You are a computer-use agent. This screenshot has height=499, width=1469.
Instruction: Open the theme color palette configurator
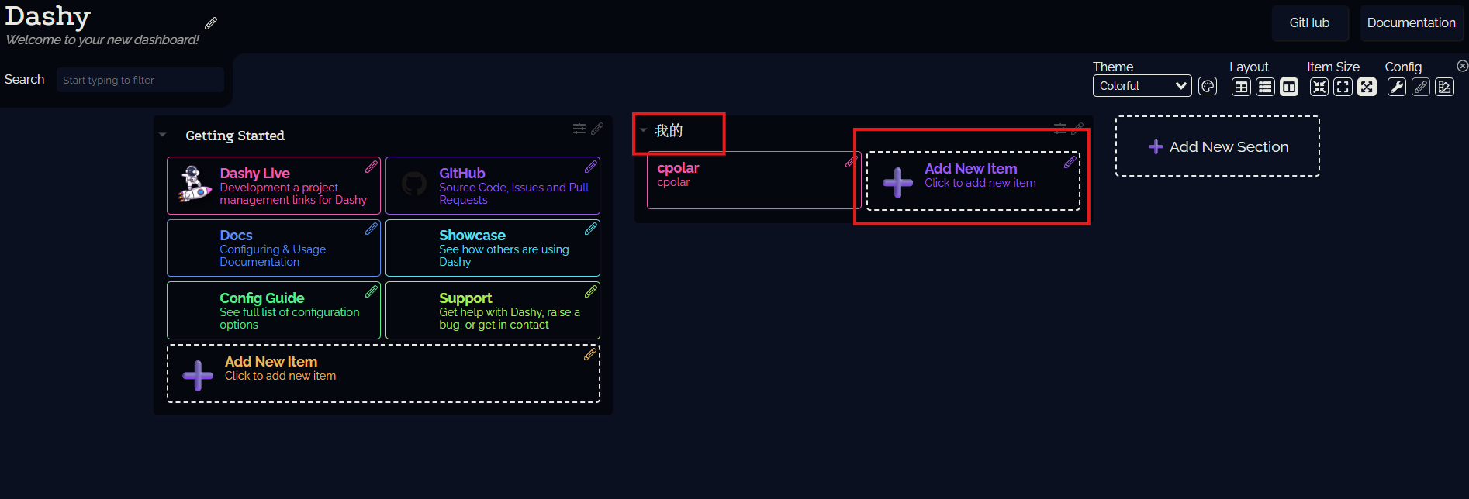1208,87
